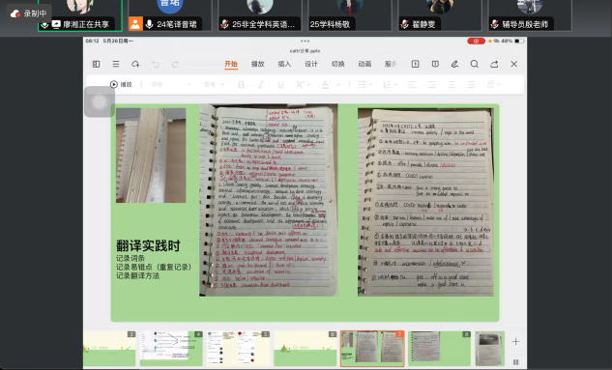Viewport: 612px width, 370px height.
Task: Open the search magnifier icon
Action: 474,64
